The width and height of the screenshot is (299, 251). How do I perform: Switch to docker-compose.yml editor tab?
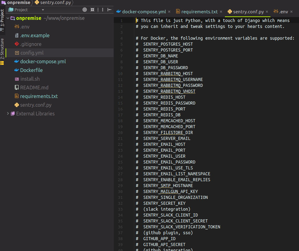point(144,12)
